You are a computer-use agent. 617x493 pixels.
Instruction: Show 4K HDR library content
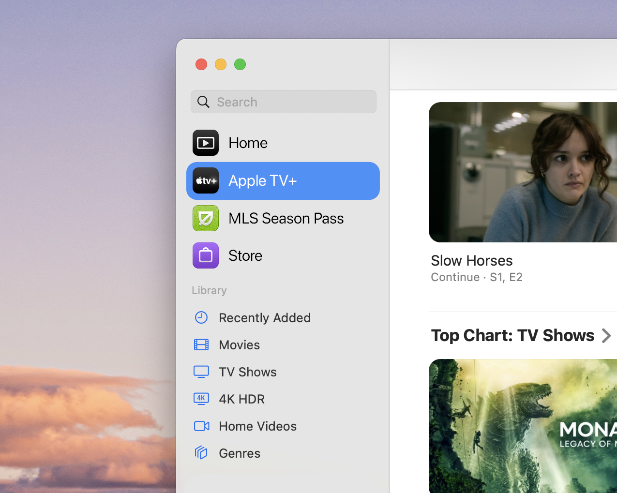pyautogui.click(x=283, y=399)
